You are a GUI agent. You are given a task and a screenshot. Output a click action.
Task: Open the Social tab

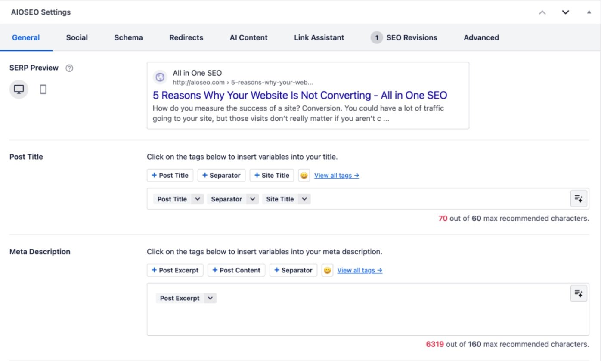77,37
